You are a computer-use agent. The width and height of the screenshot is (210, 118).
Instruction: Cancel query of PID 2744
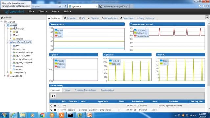tap(55, 110)
